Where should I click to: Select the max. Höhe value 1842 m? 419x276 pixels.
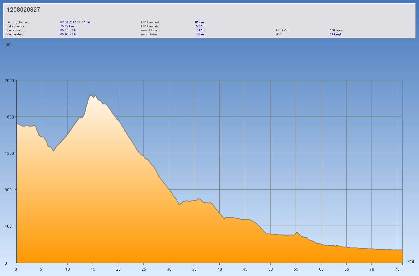[200, 30]
